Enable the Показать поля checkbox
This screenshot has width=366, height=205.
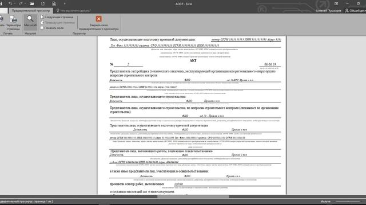42,28
